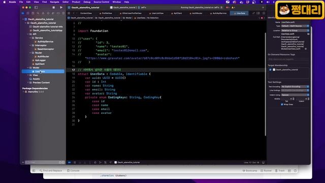Open the Symbol navigator icon

[32, 13]
